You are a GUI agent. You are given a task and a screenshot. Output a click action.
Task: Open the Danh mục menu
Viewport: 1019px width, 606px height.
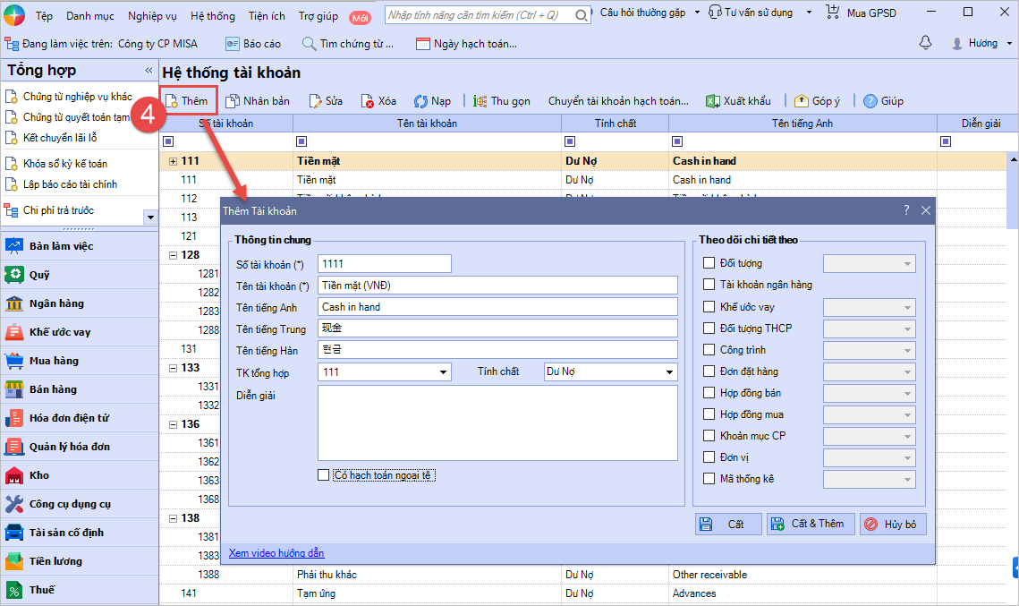[89, 16]
